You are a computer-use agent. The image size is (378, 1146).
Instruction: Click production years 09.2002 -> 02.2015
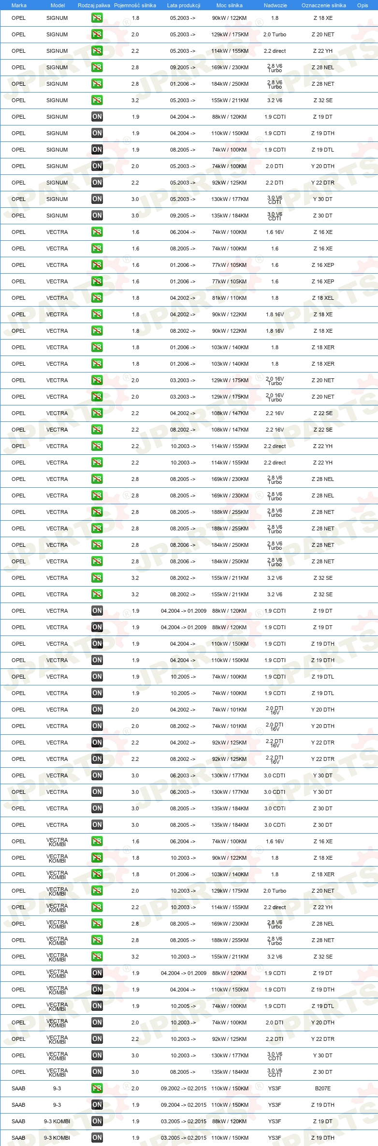183,1088
